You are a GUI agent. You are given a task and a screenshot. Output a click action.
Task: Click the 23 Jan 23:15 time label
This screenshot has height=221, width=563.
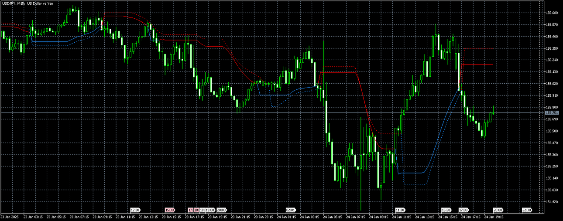(x=264, y=216)
